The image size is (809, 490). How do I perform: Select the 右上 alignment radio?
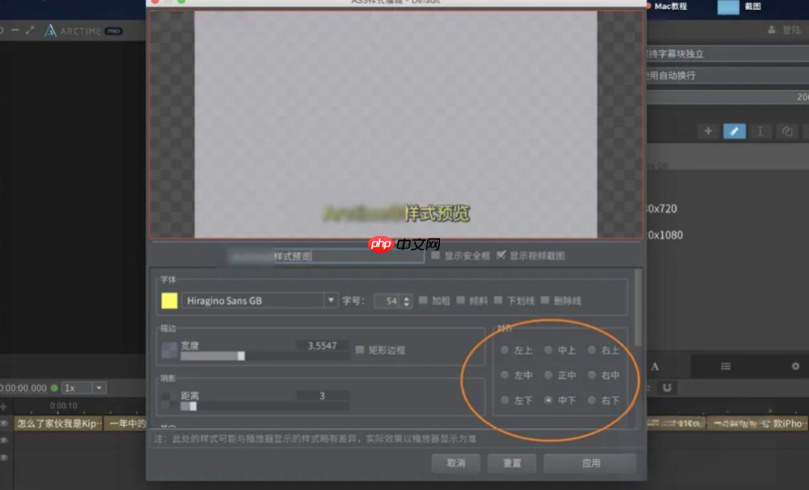[x=592, y=349]
